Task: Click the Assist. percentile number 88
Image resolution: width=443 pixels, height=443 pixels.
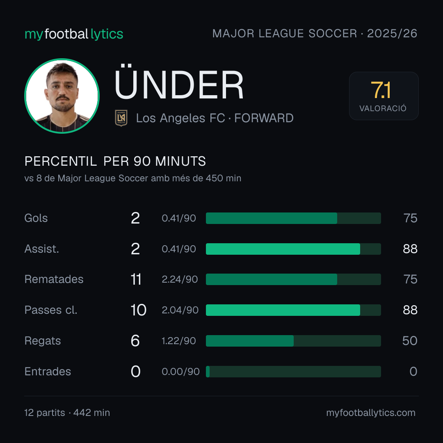Action: [x=410, y=249]
